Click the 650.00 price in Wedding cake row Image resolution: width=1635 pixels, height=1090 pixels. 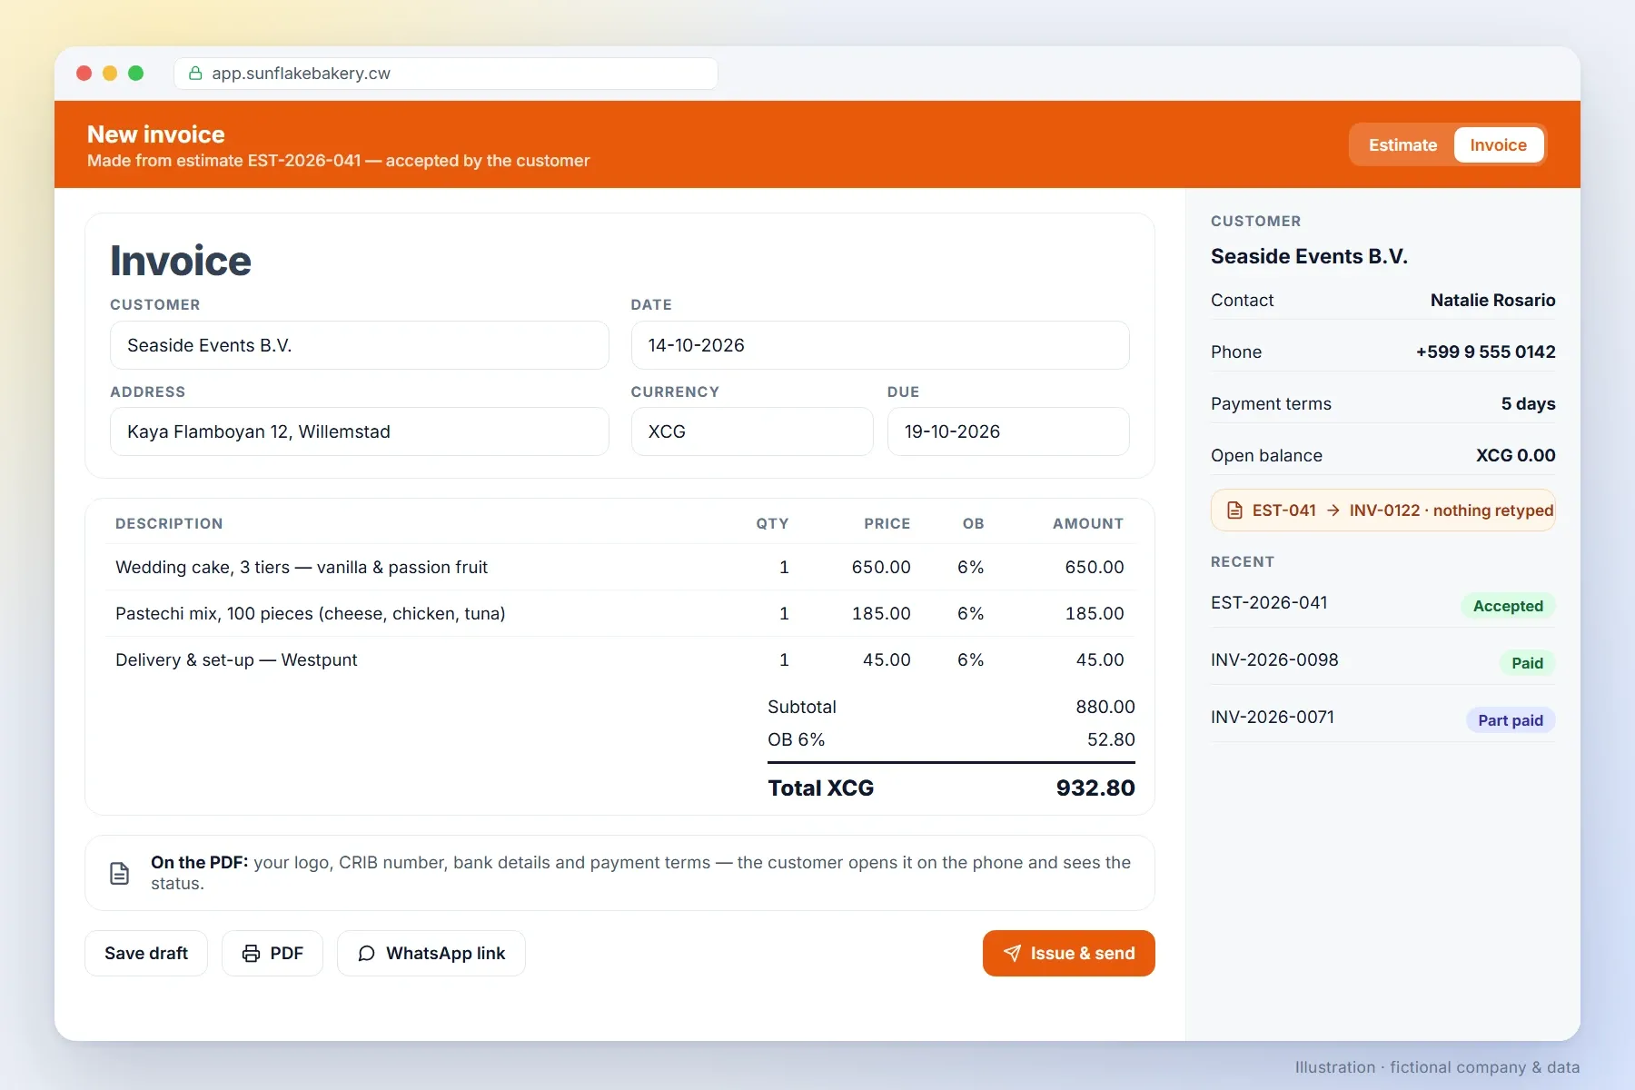881,568
